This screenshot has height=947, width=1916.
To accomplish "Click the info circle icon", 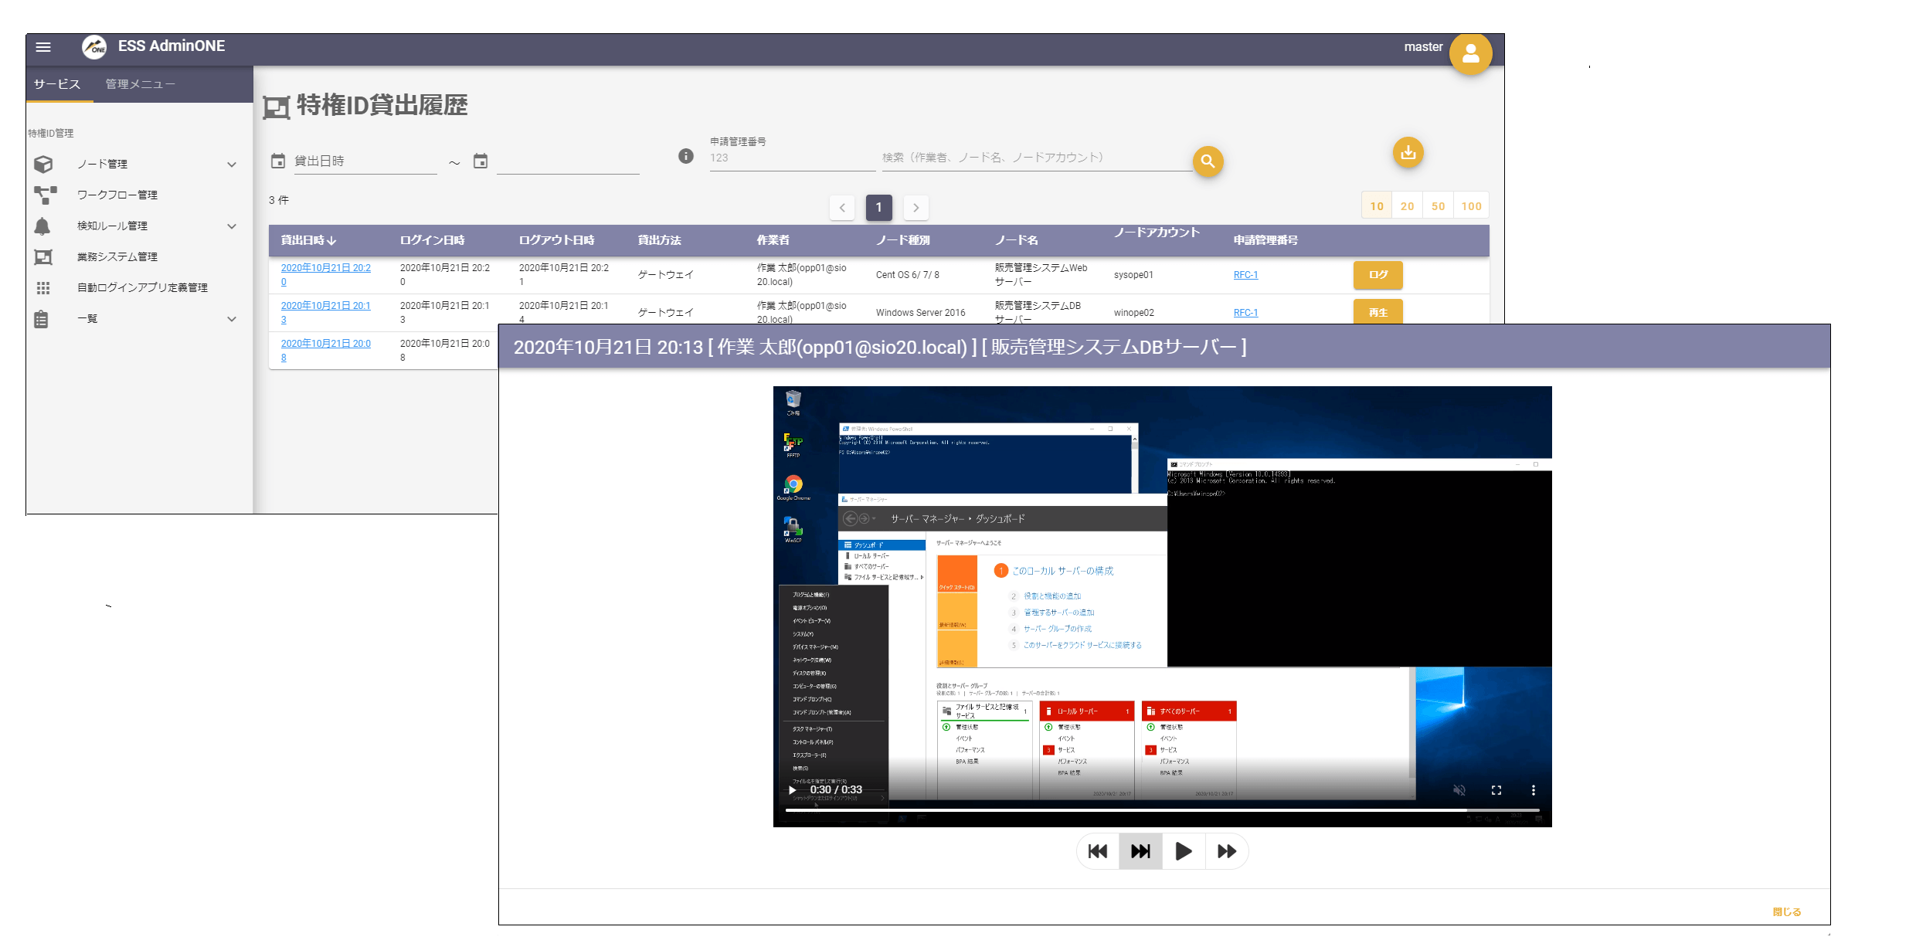I will coord(685,156).
